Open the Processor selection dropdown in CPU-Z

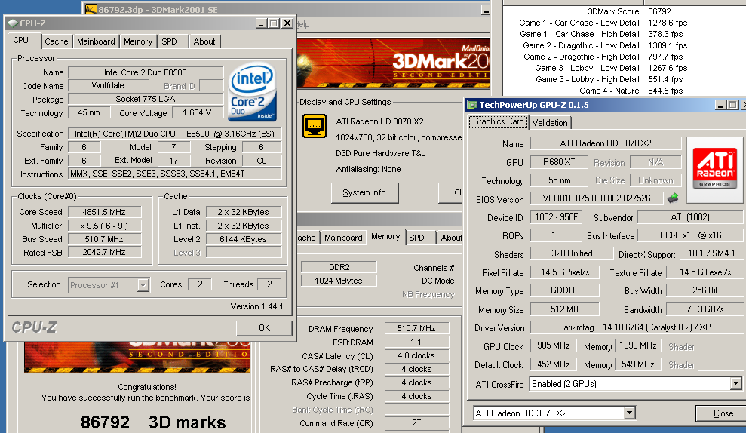143,285
